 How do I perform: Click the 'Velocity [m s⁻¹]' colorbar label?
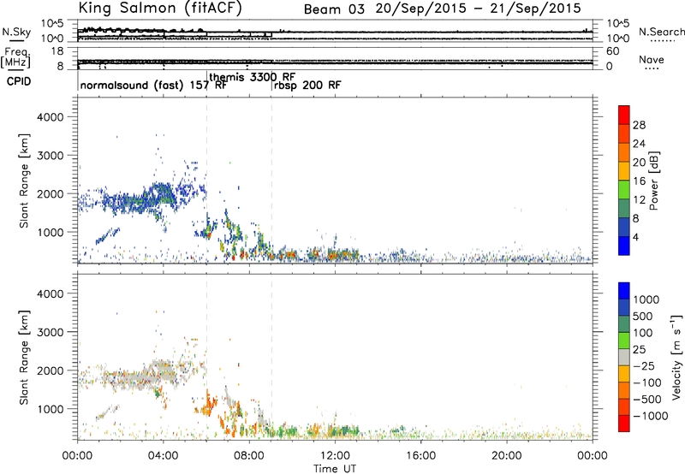(676, 357)
